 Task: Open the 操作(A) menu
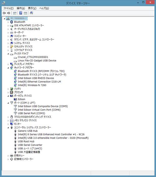(x=21, y=8)
